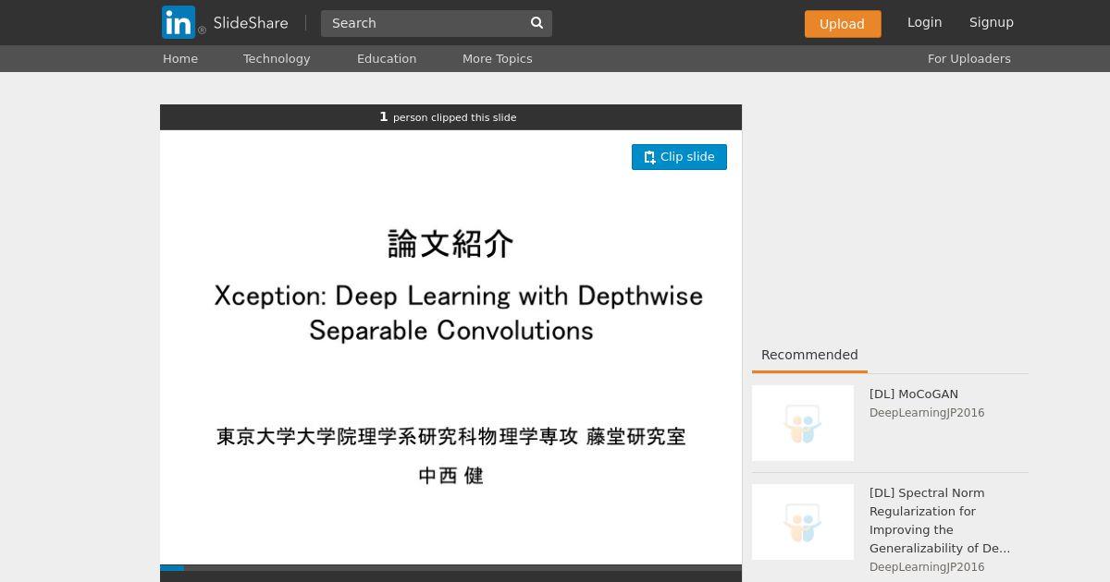
Task: Click DeepLearningJP2016 author under MoCoGAN
Action: (x=927, y=413)
